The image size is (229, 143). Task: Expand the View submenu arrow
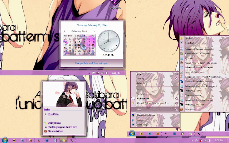coord(176,74)
